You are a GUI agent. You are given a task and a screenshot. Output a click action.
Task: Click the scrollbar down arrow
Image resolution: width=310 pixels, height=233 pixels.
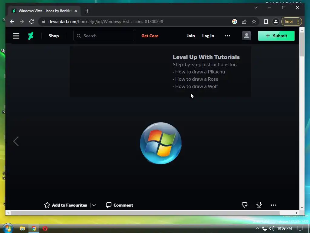[302, 208]
